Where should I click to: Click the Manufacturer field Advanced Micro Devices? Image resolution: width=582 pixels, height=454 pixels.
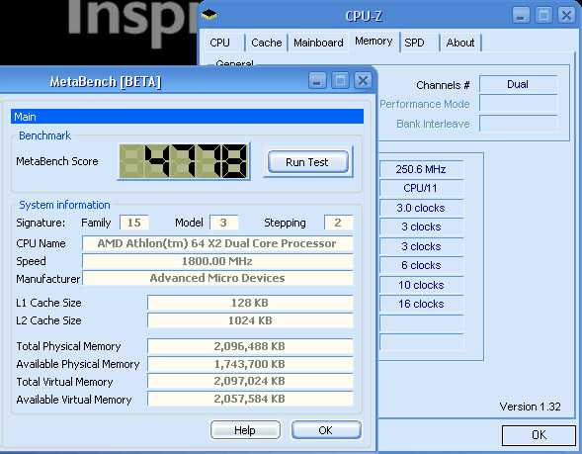pos(217,278)
